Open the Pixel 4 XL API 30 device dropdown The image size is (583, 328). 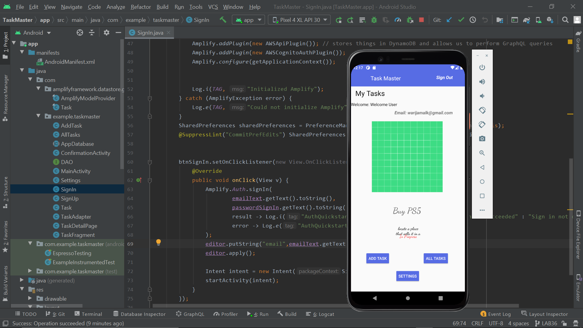299,20
